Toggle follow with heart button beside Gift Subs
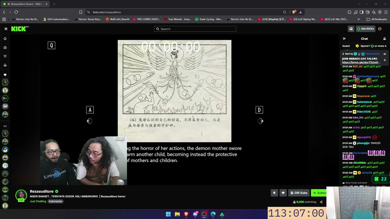 (283, 193)
